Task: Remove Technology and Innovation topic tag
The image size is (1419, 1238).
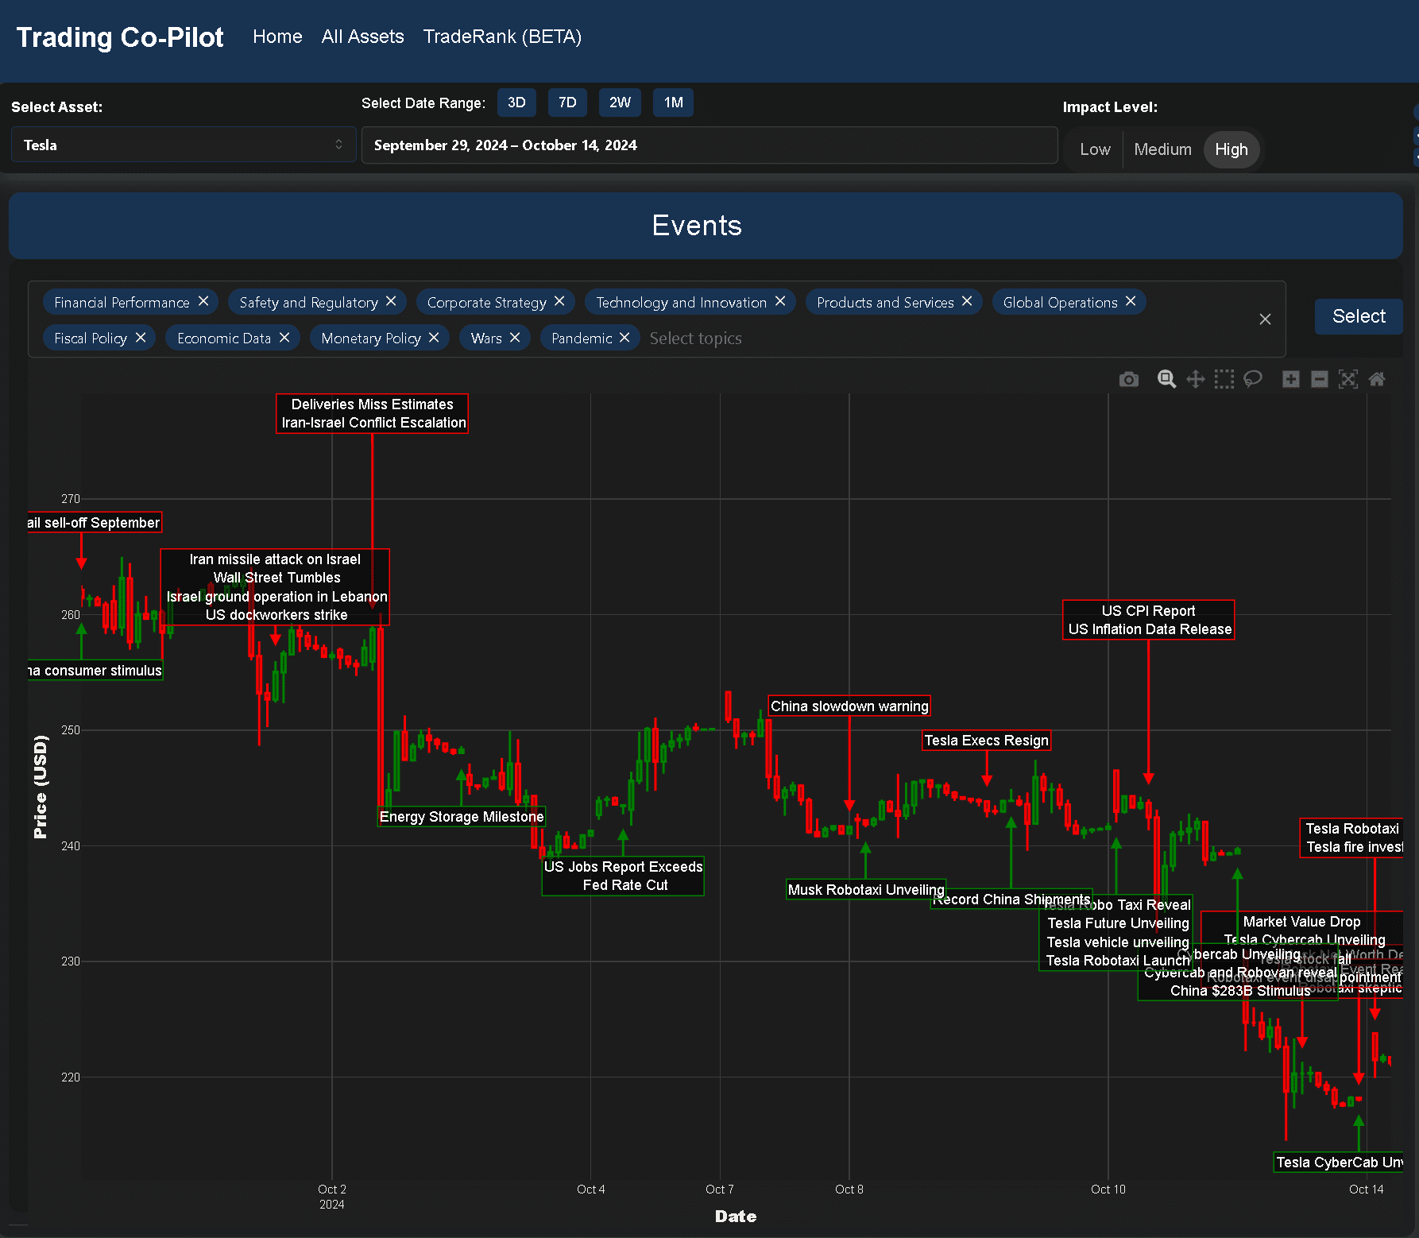Action: coord(780,301)
